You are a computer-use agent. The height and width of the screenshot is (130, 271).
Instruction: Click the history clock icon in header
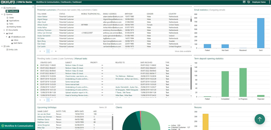coord(249,2)
